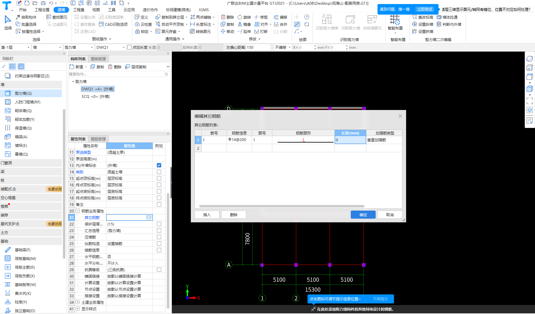This screenshot has height=314, width=535.
Task: Click the 批量选择 batch select tool
Action: click(x=26, y=24)
